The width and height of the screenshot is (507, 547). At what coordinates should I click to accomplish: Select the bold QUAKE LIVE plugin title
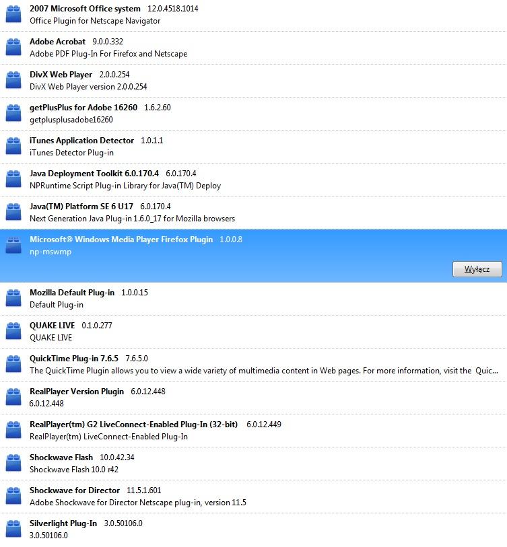(x=52, y=326)
